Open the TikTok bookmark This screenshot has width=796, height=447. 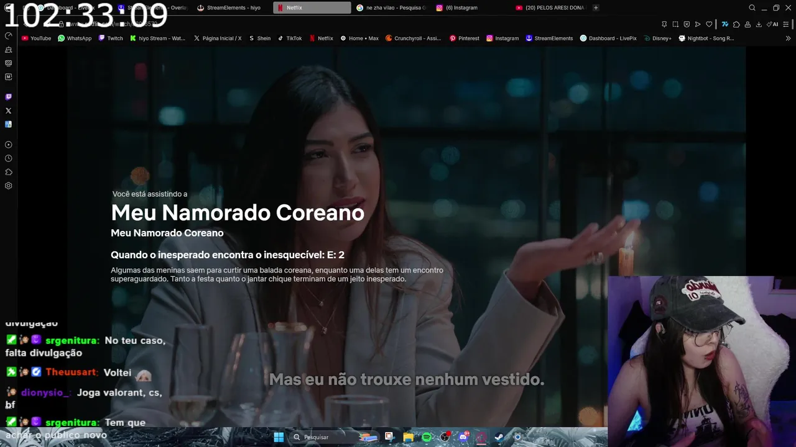289,38
